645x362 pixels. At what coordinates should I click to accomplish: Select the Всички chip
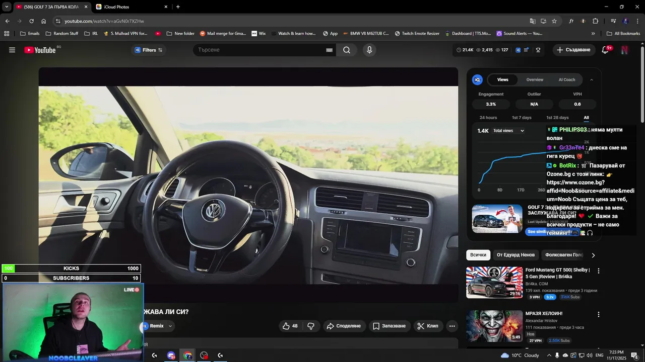(478, 255)
